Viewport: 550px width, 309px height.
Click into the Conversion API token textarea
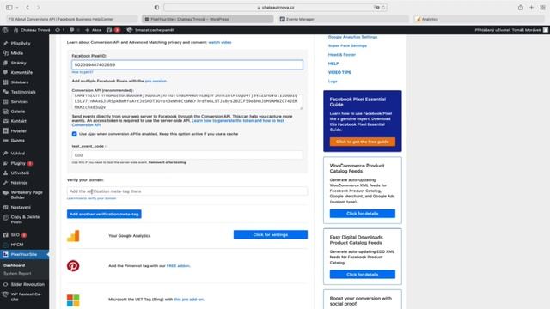pyautogui.click(x=187, y=101)
